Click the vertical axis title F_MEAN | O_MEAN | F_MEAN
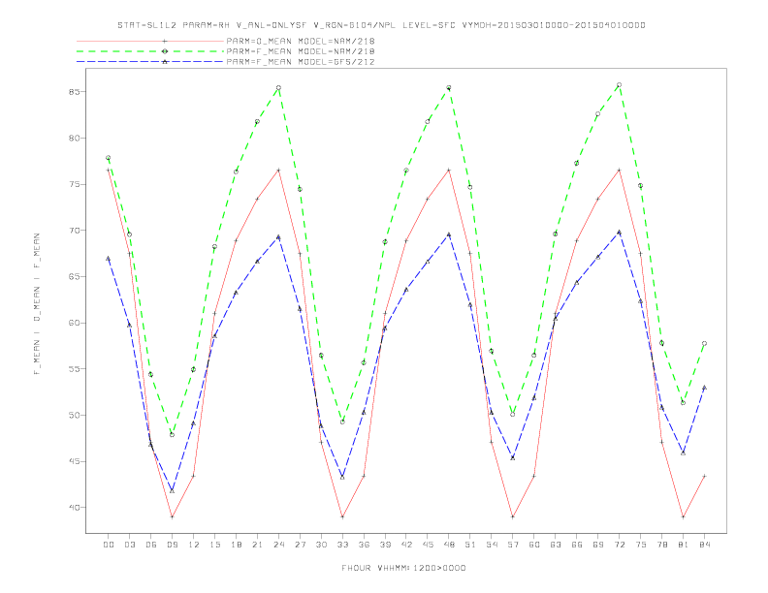 pos(37,304)
